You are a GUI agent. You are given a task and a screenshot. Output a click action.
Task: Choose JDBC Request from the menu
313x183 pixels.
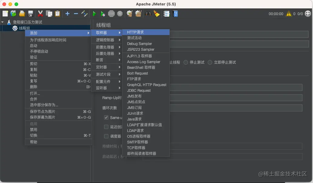point(139,90)
